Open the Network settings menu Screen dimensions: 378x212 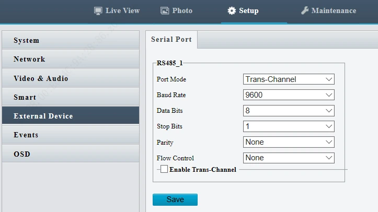point(70,60)
